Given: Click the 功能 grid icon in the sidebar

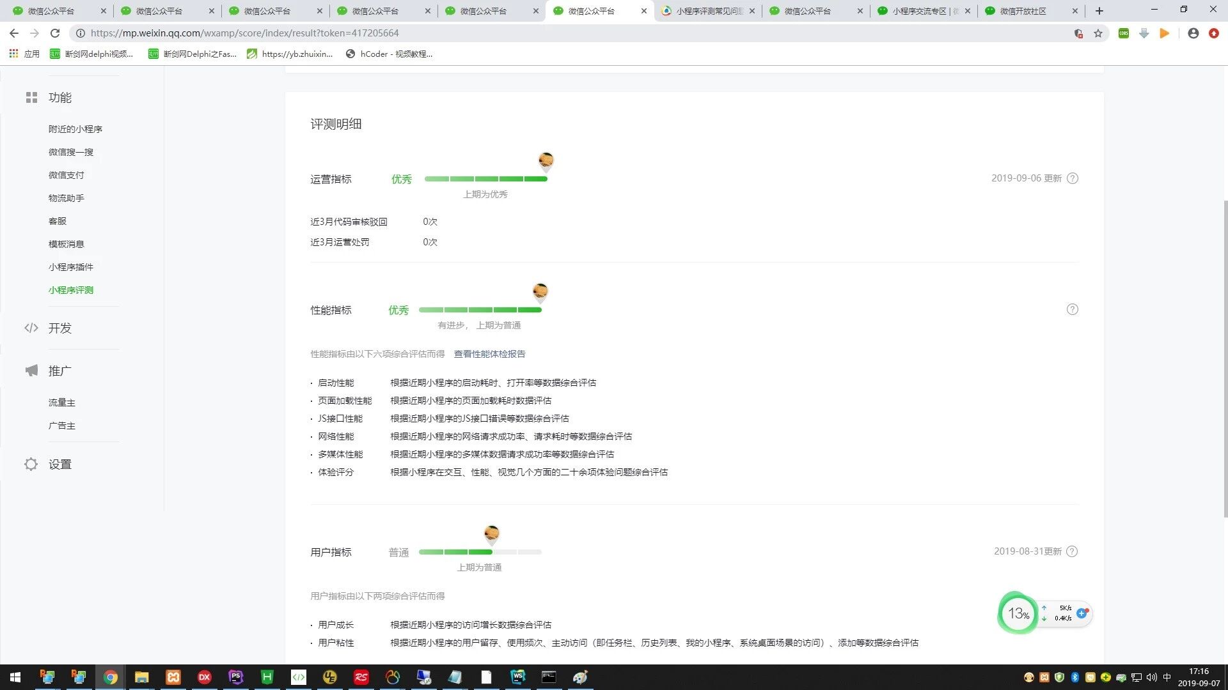Looking at the screenshot, I should point(31,98).
